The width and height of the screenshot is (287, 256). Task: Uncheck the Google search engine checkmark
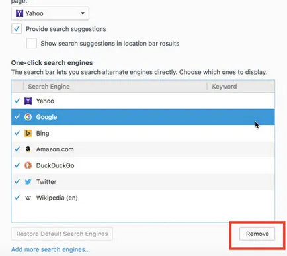(x=17, y=117)
